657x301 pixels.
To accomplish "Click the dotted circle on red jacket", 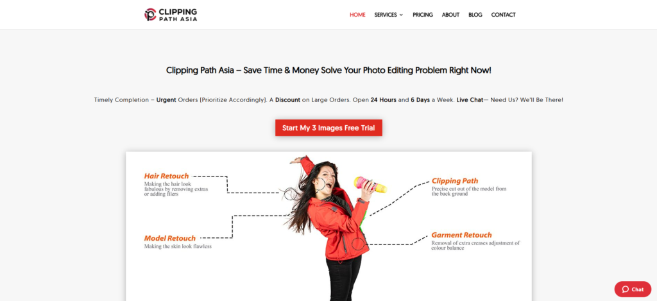I will [x=358, y=244].
